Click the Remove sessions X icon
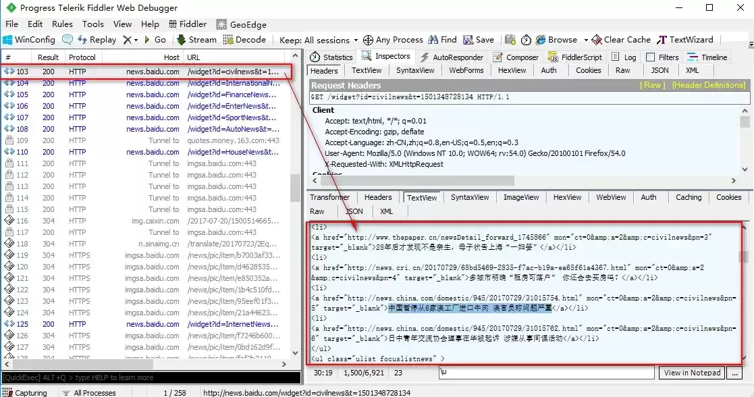754x397 pixels. pyautogui.click(x=127, y=40)
